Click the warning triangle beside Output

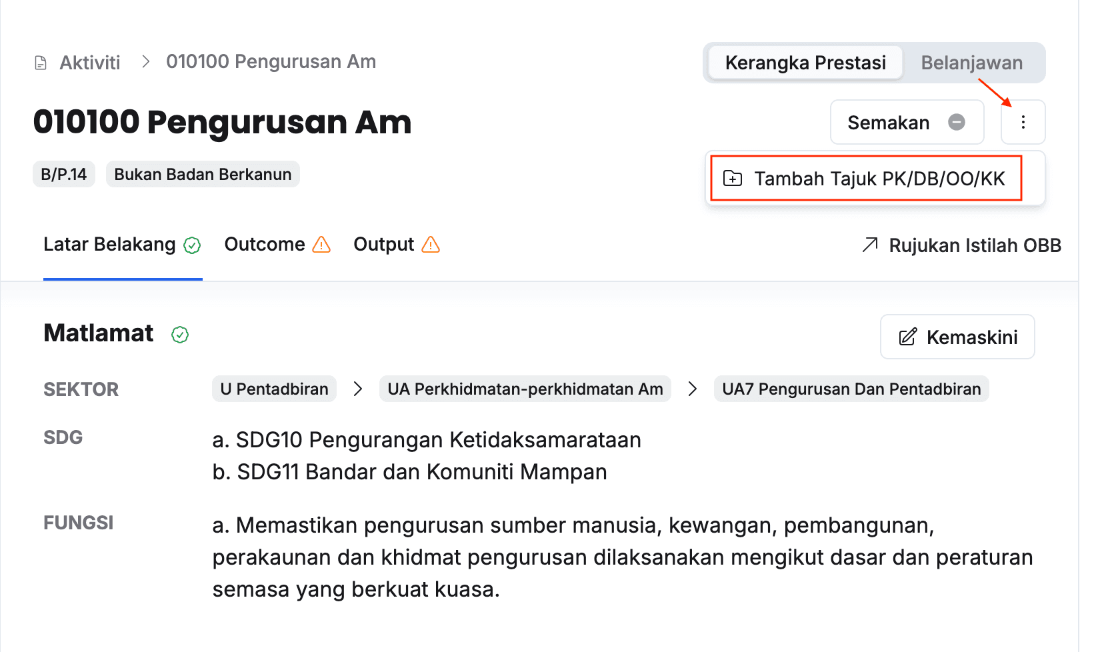pyautogui.click(x=431, y=245)
